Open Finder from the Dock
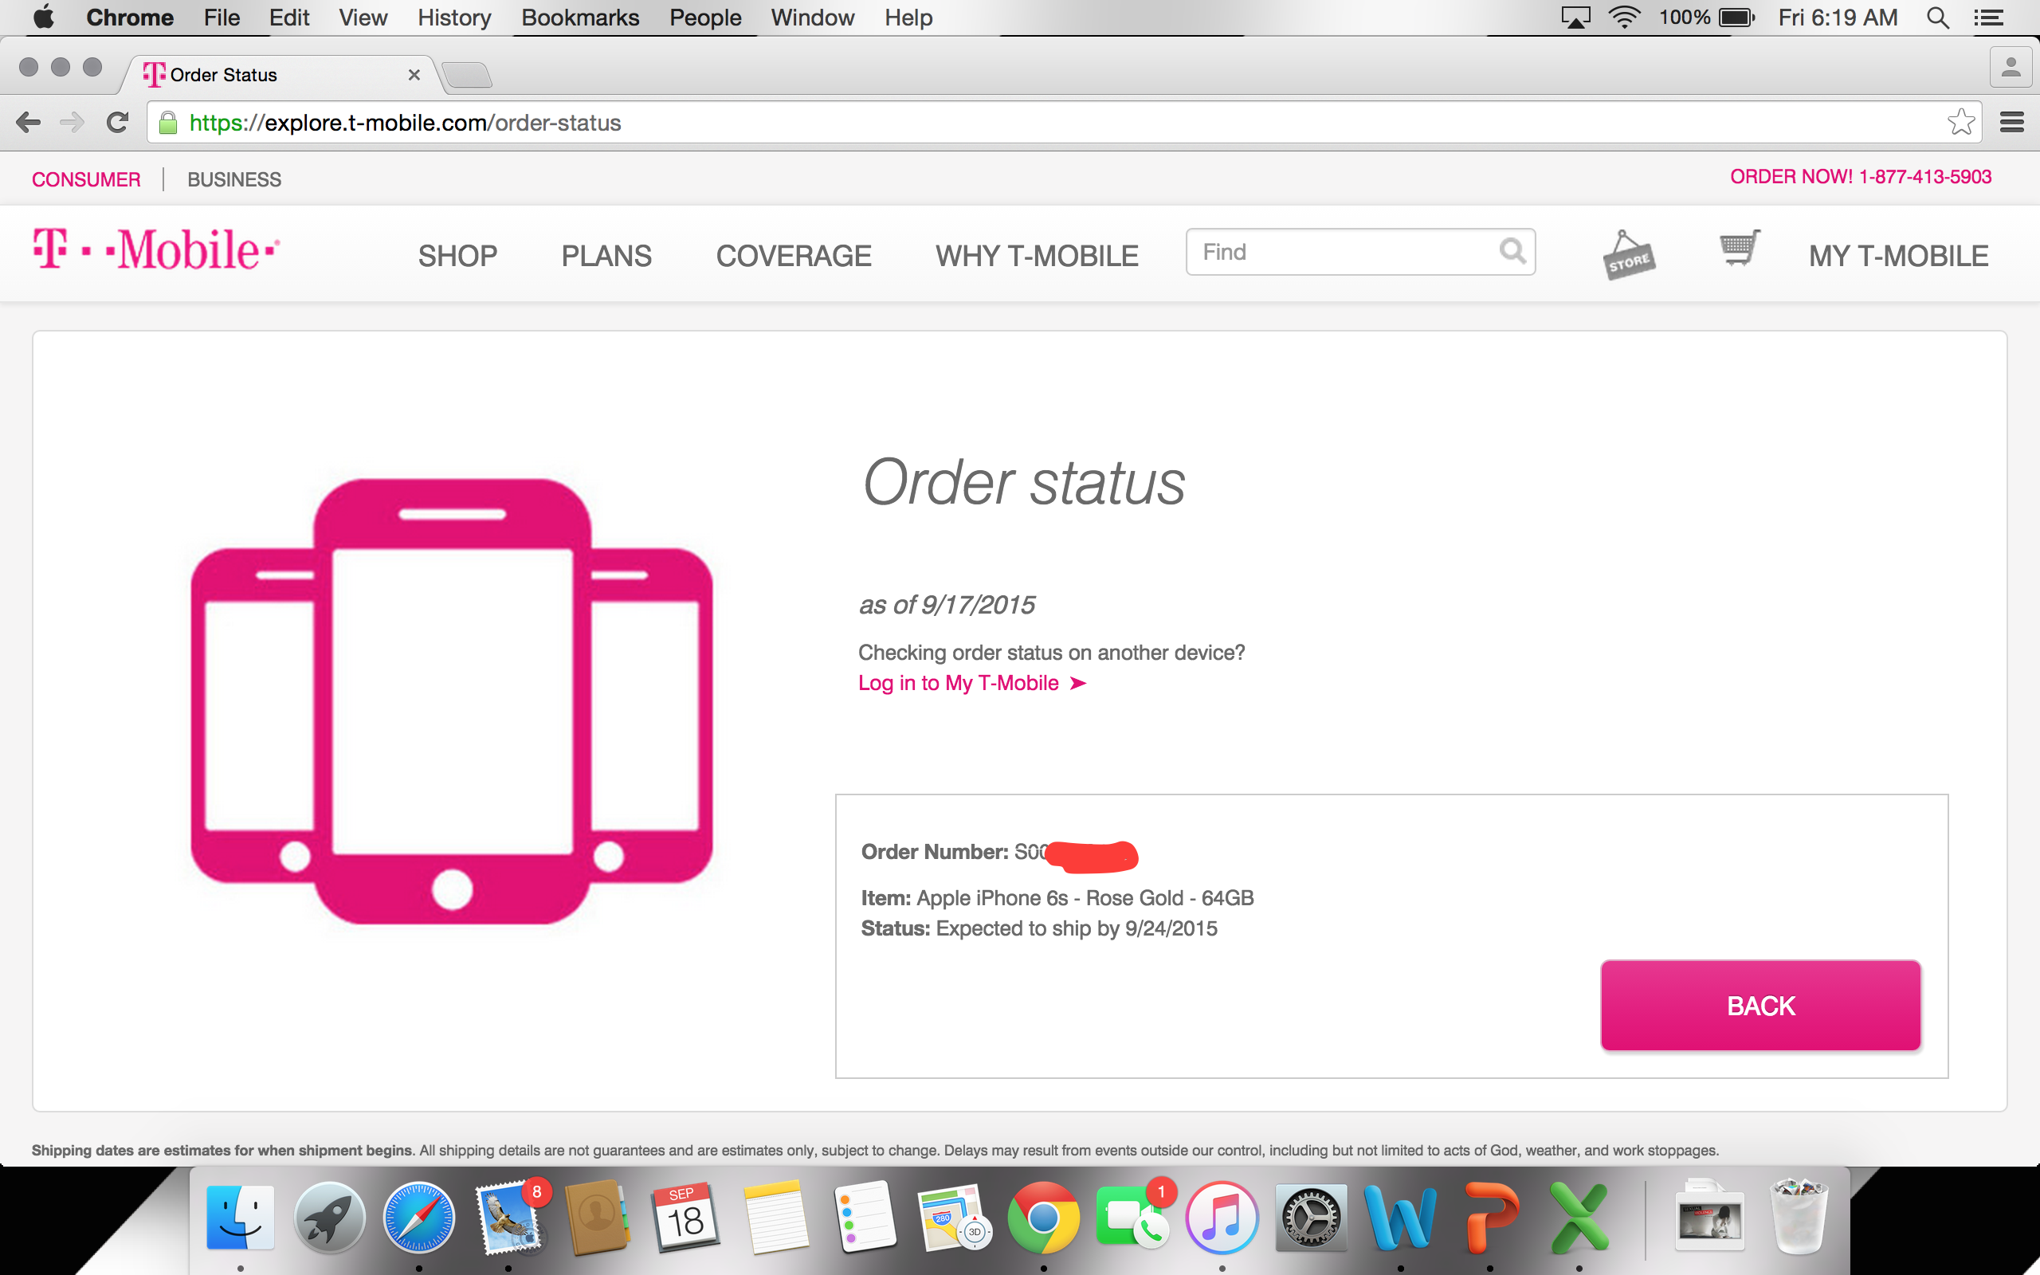The width and height of the screenshot is (2040, 1275). pos(240,1218)
